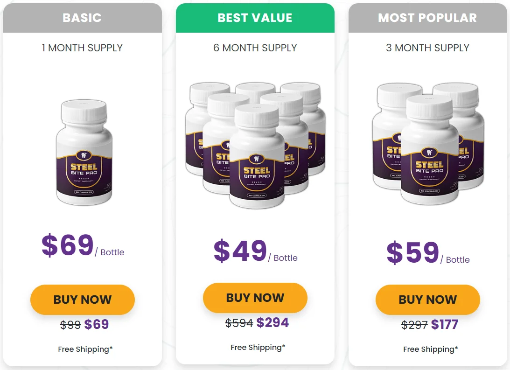Click the $294 discounted total price
Screen dimensions: 510x370
[272, 322]
